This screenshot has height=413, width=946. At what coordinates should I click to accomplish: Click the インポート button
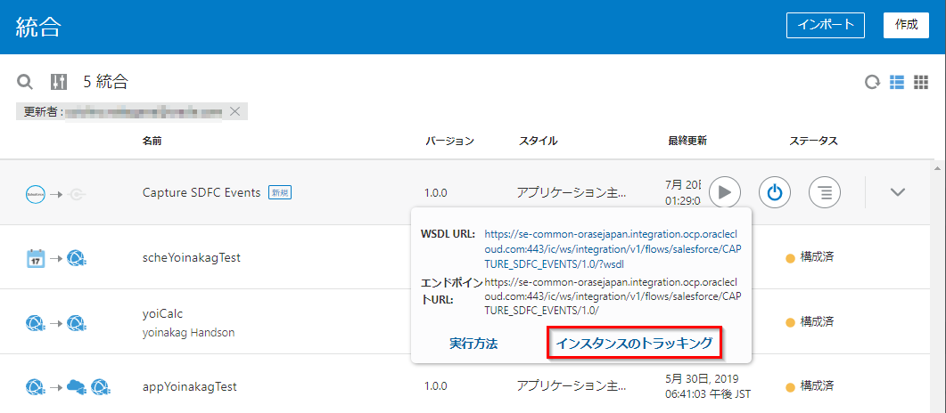[x=826, y=25]
